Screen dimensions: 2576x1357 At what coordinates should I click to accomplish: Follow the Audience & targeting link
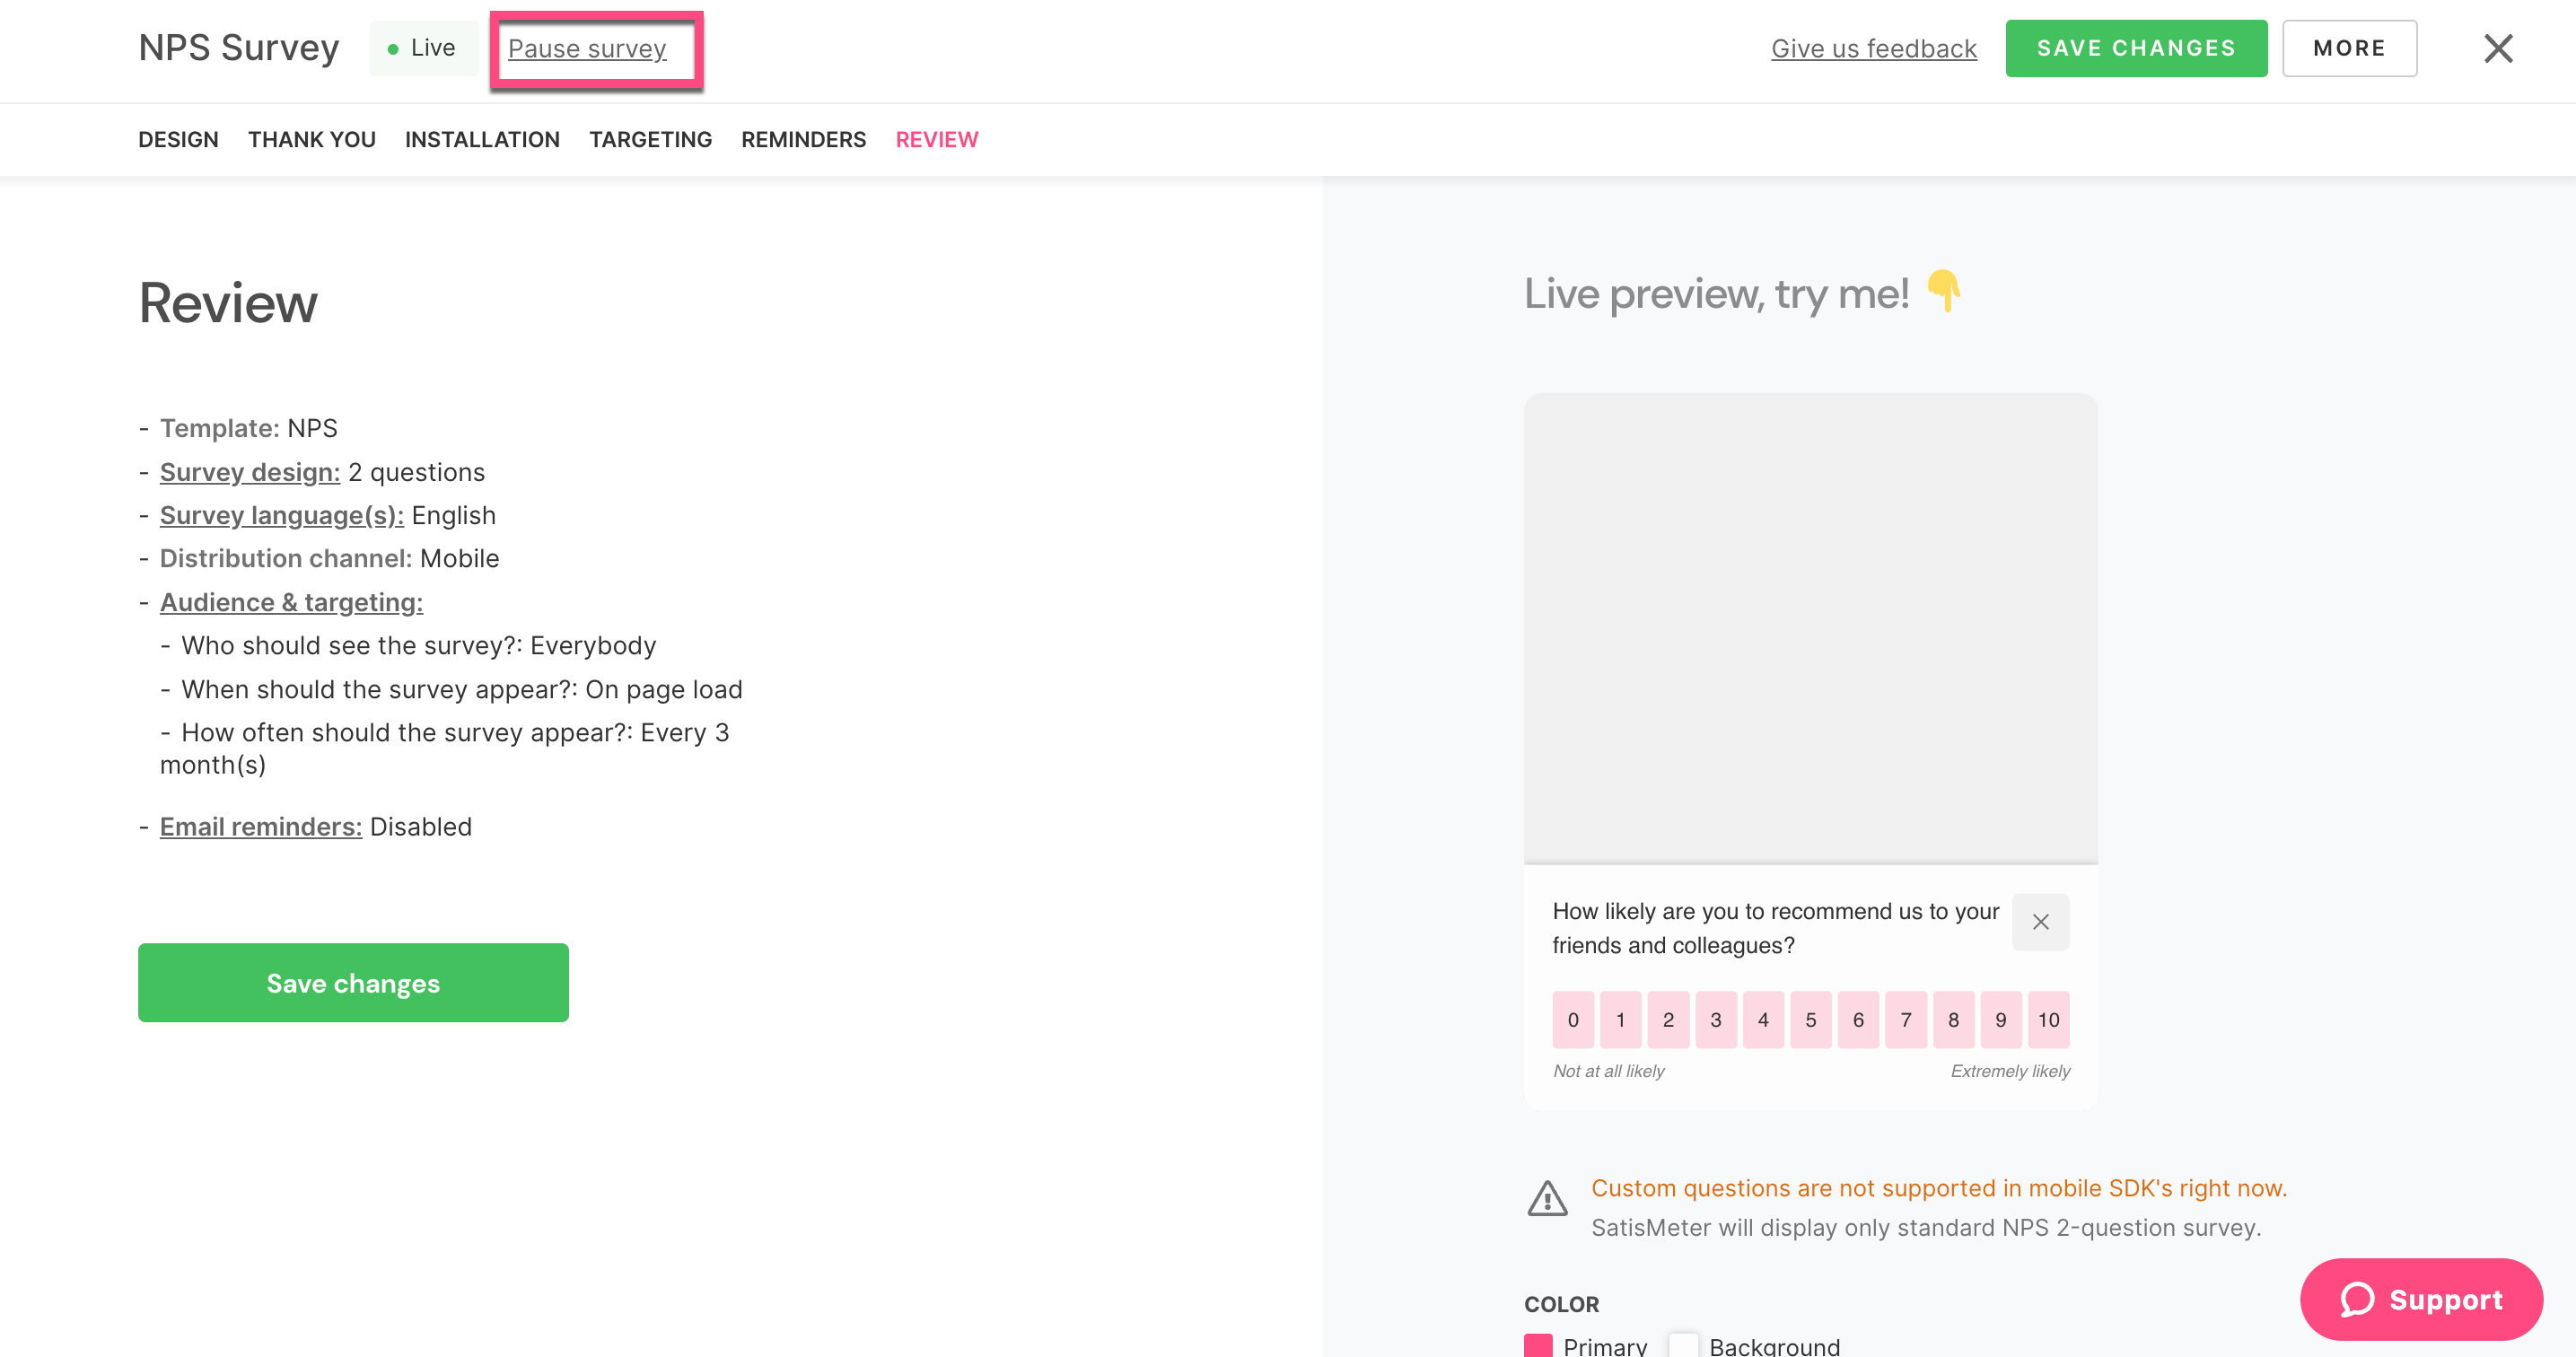(291, 602)
